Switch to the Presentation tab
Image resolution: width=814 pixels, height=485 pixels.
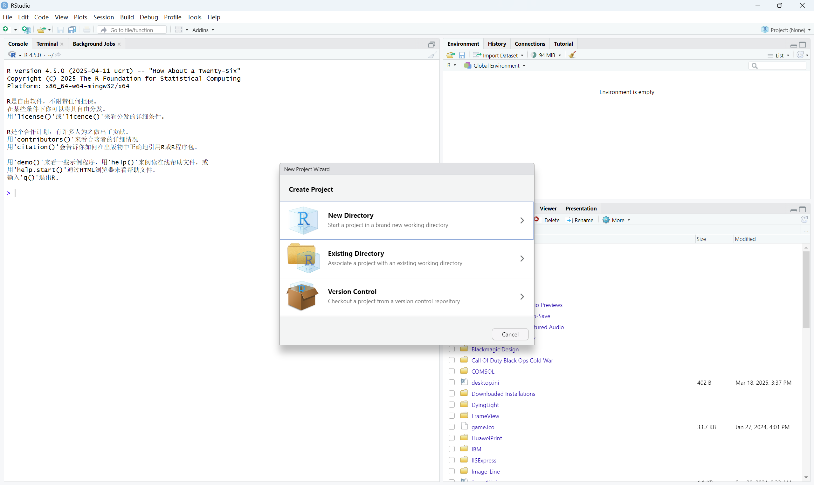tap(581, 209)
